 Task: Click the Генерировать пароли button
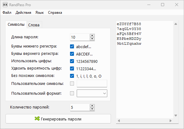pos(58,119)
